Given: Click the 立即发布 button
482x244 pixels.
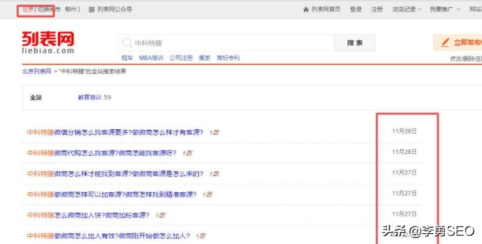Looking at the screenshot, I should (458, 43).
